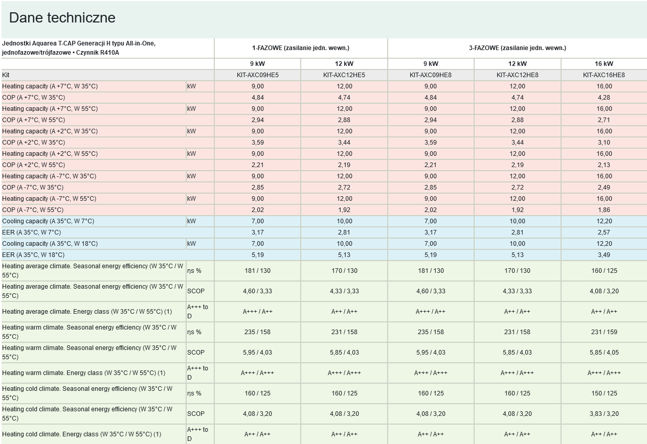Select the COP value 4,28
This screenshot has height=444, width=647.
(x=604, y=98)
